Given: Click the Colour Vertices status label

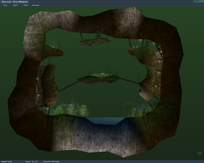Looking at the screenshot, I should (51, 161).
